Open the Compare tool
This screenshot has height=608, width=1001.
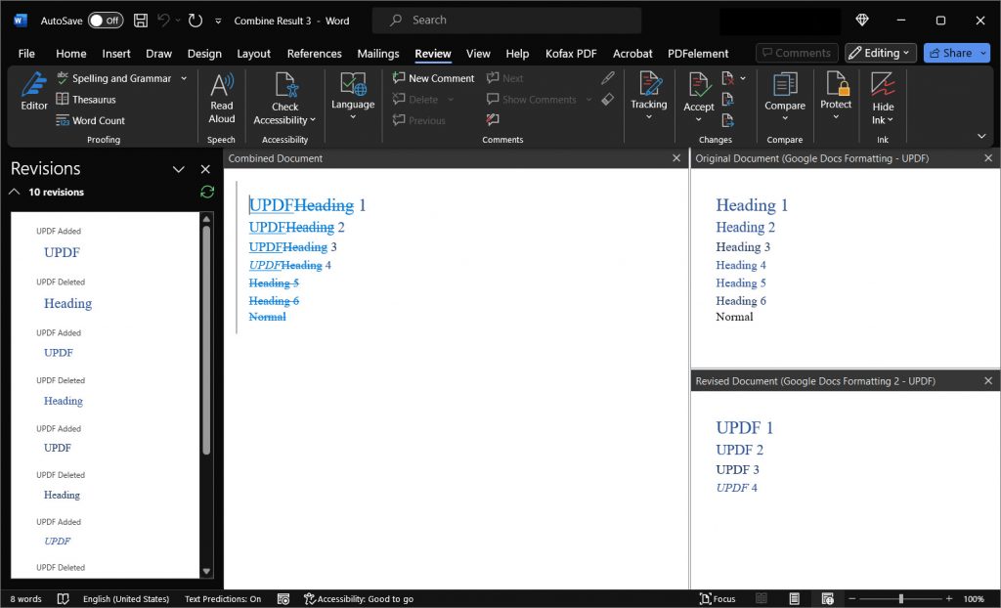[785, 96]
